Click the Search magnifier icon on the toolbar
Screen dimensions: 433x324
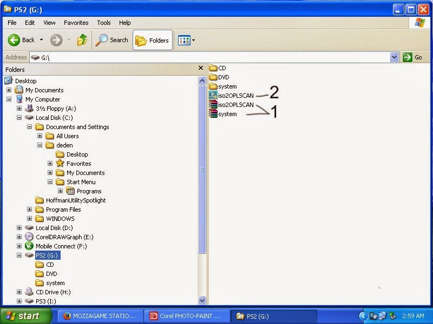pyautogui.click(x=103, y=39)
